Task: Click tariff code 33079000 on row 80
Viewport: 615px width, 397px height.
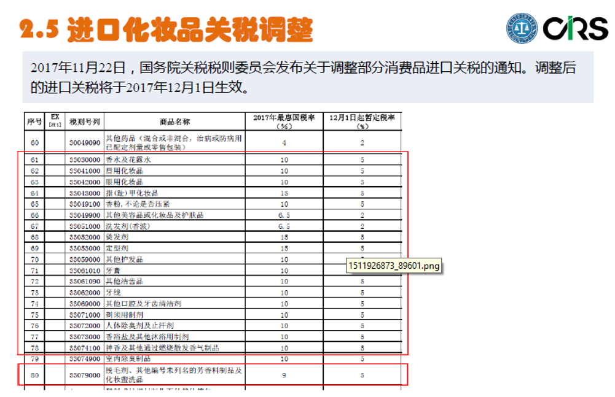Action: [84, 375]
